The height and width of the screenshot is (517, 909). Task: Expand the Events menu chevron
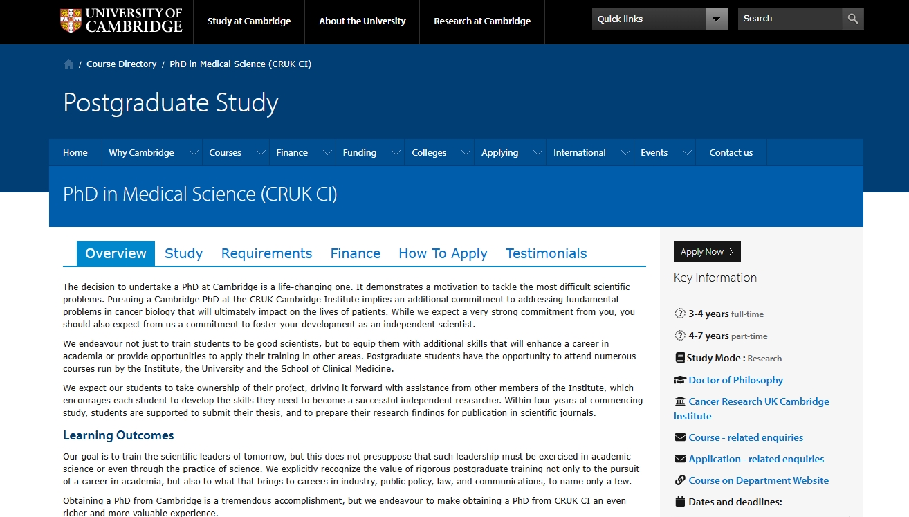pyautogui.click(x=688, y=153)
